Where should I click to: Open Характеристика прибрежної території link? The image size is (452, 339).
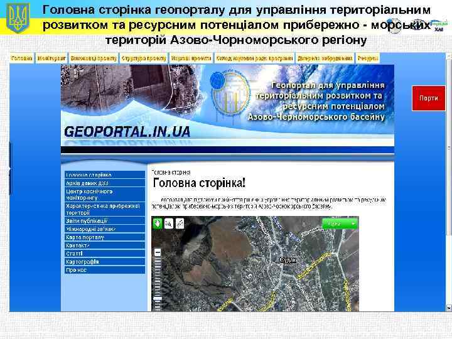click(105, 209)
